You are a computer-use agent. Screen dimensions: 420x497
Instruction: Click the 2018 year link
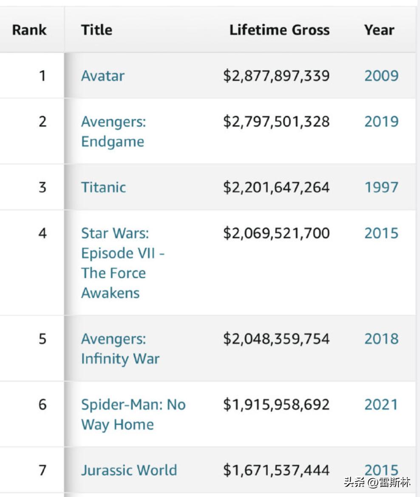click(381, 339)
